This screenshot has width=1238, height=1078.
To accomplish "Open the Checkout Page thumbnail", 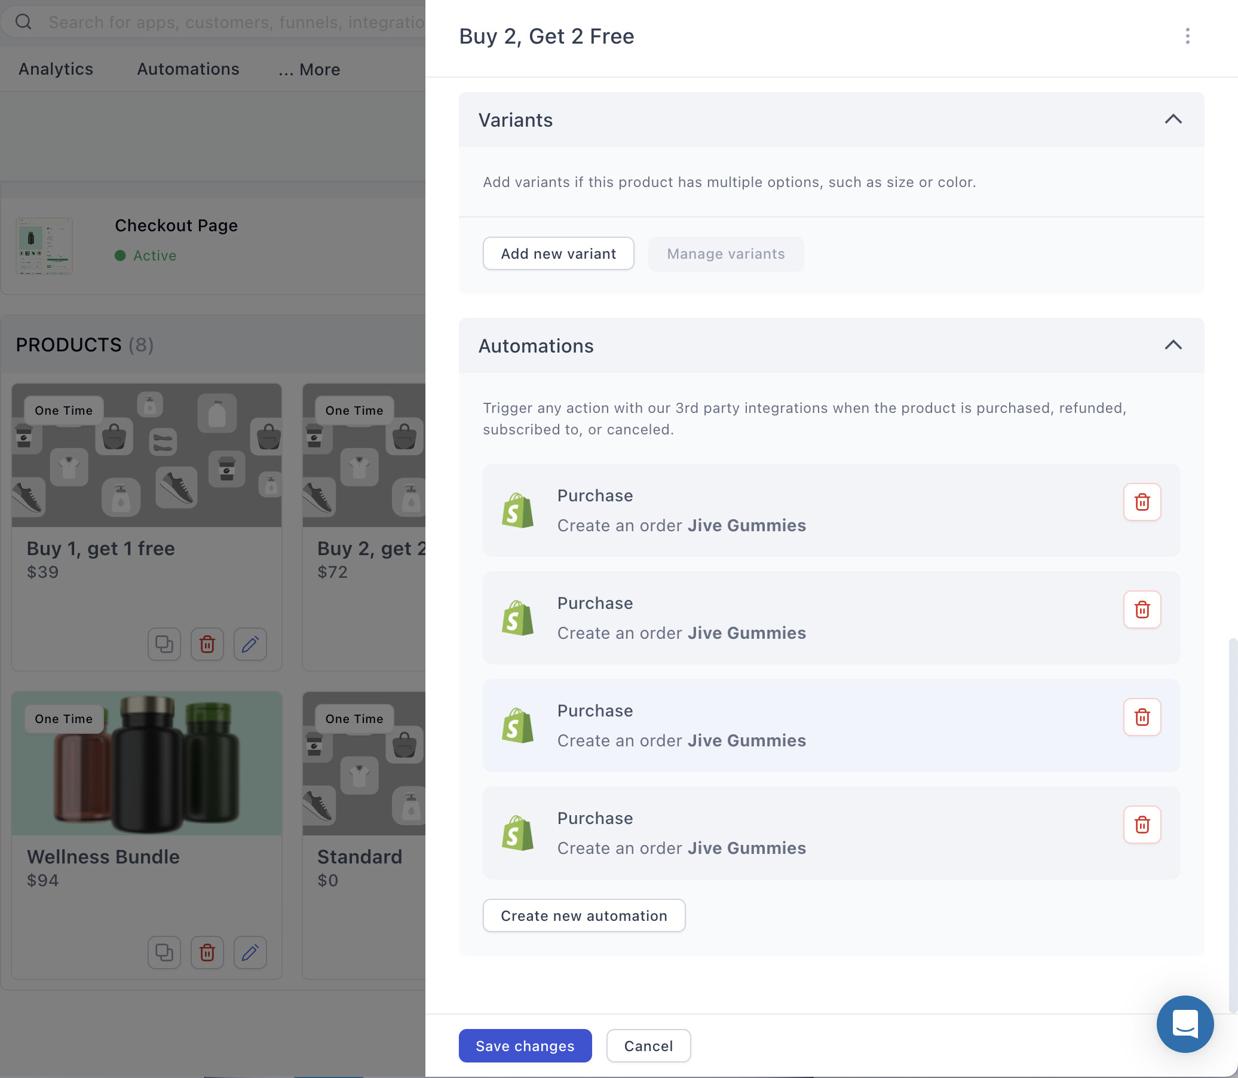I will pyautogui.click(x=44, y=246).
